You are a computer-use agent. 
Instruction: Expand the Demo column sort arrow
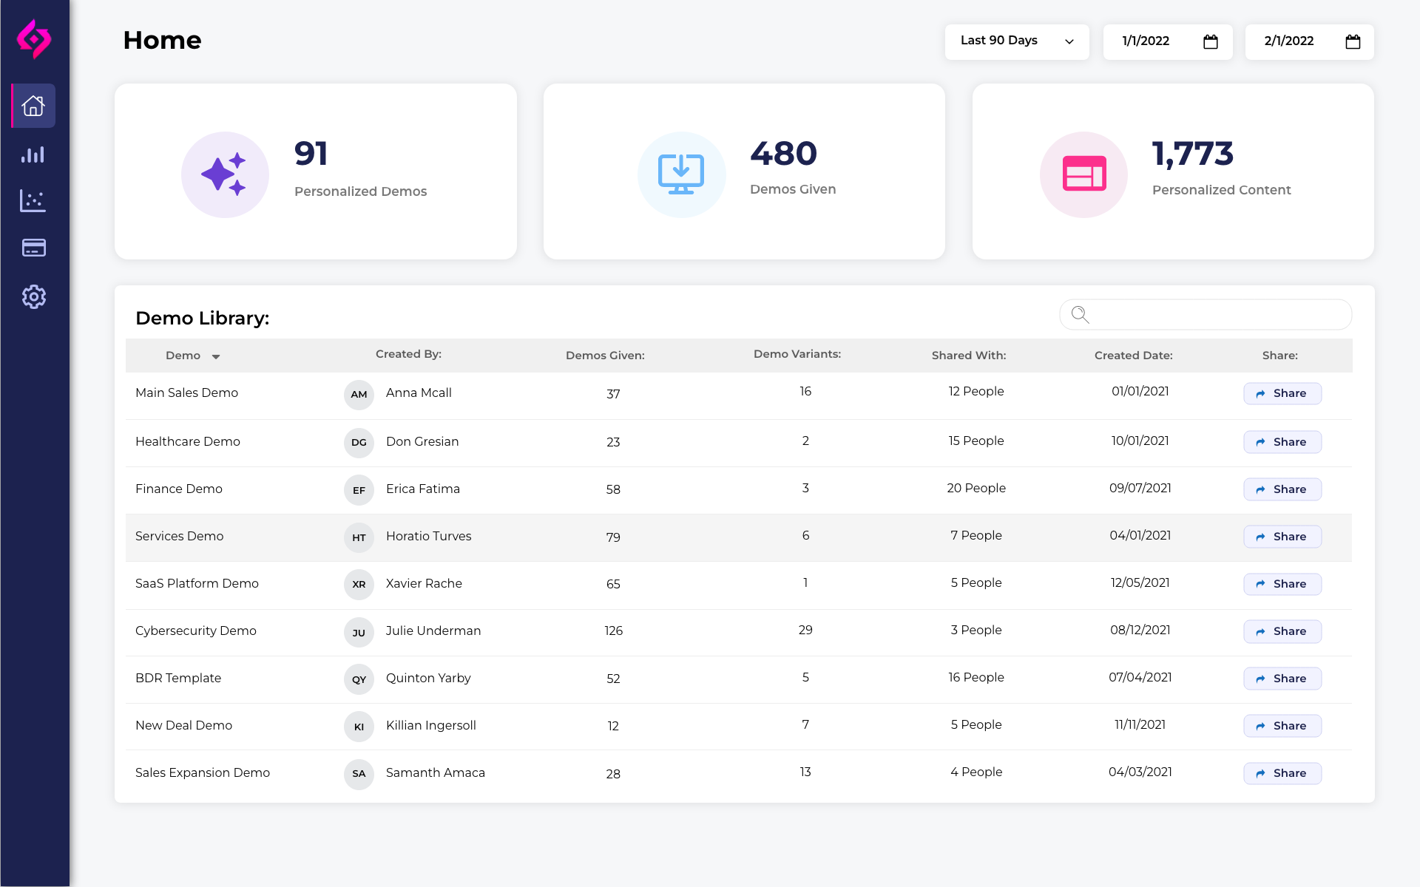(x=216, y=356)
